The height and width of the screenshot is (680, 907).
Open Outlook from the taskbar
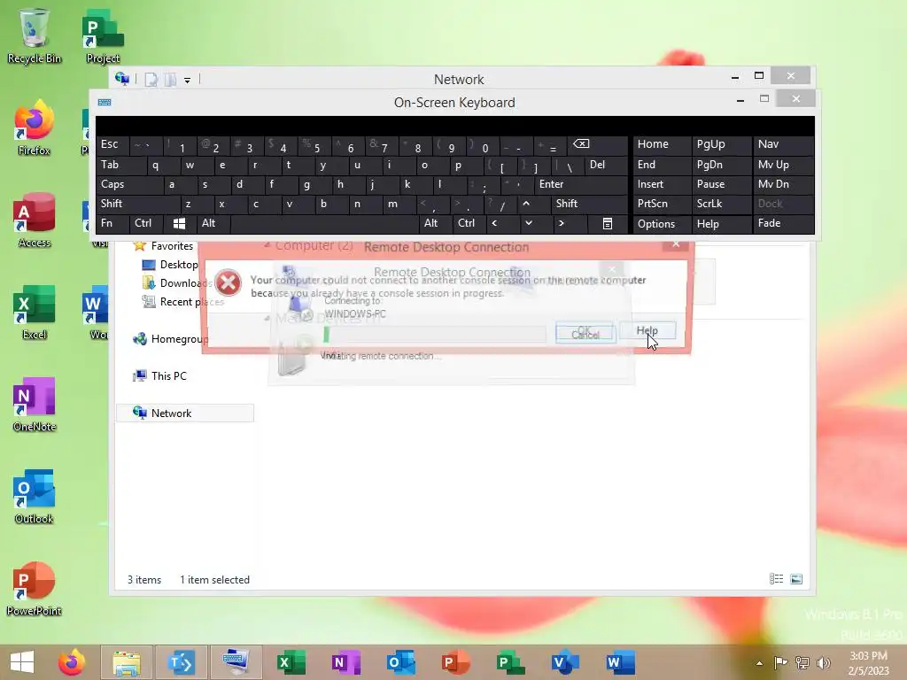401,662
